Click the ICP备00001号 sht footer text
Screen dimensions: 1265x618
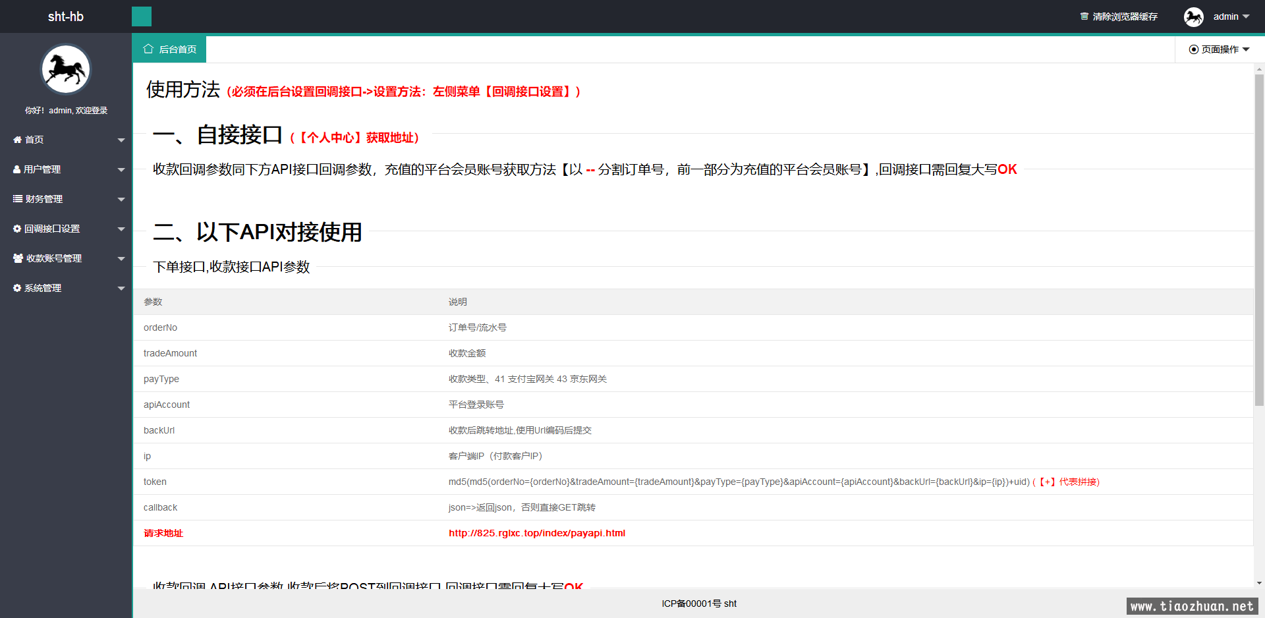point(699,604)
